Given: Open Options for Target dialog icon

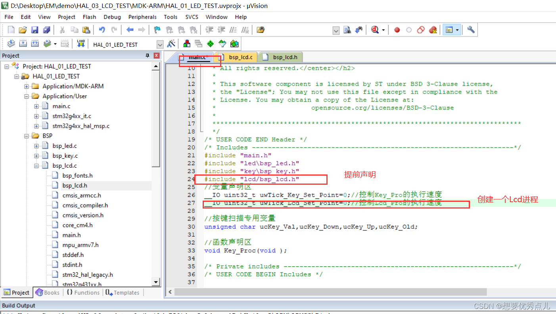Looking at the screenshot, I should [172, 44].
